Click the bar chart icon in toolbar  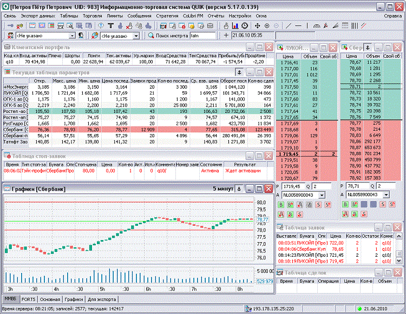tap(235, 25)
